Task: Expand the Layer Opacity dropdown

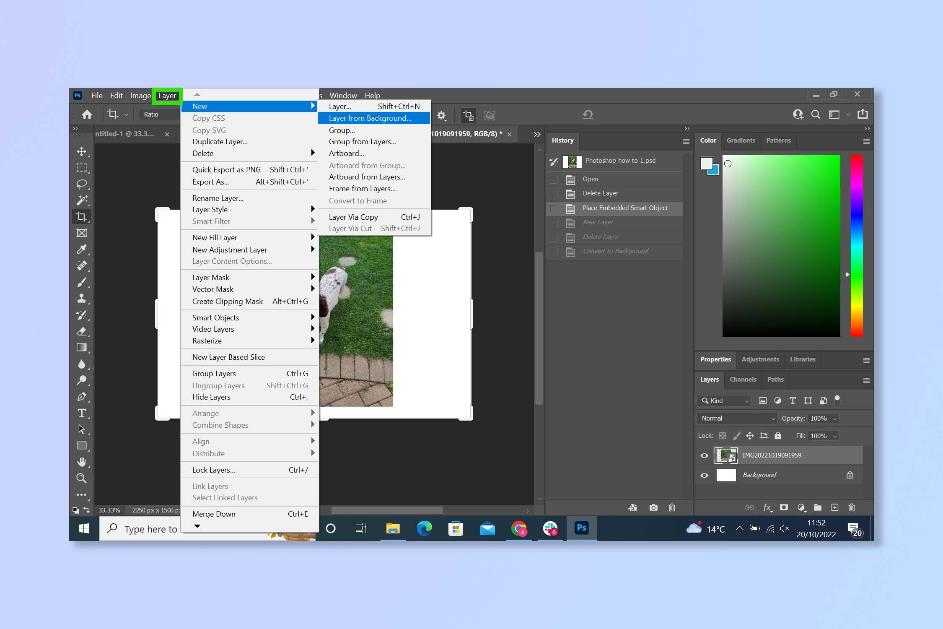Action: pyautogui.click(x=837, y=418)
